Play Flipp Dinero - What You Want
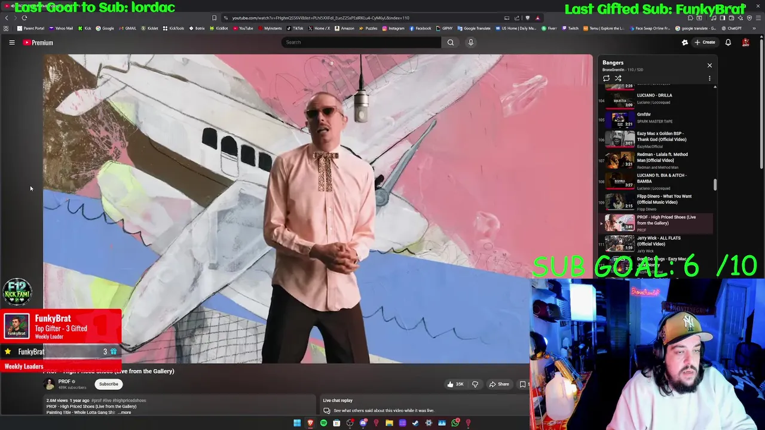The width and height of the screenshot is (765, 430). pyautogui.click(x=656, y=202)
